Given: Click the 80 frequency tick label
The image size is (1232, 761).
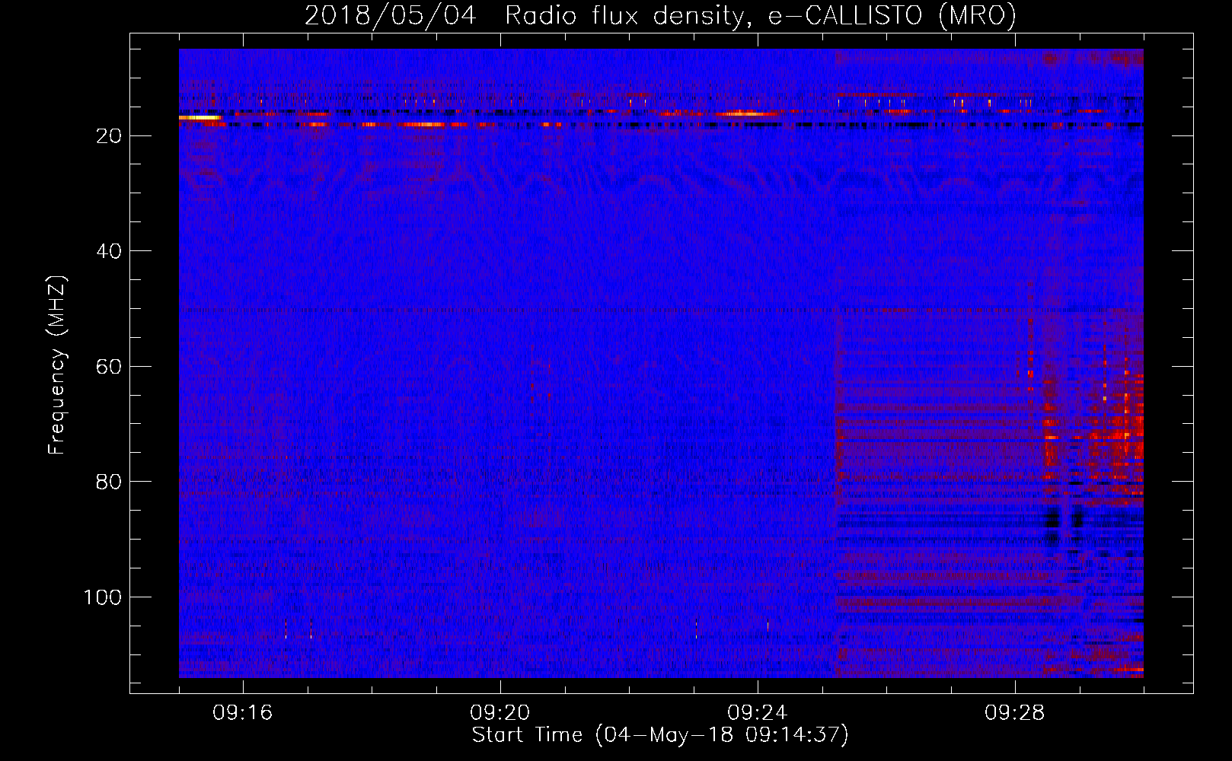Looking at the screenshot, I should point(110,482).
